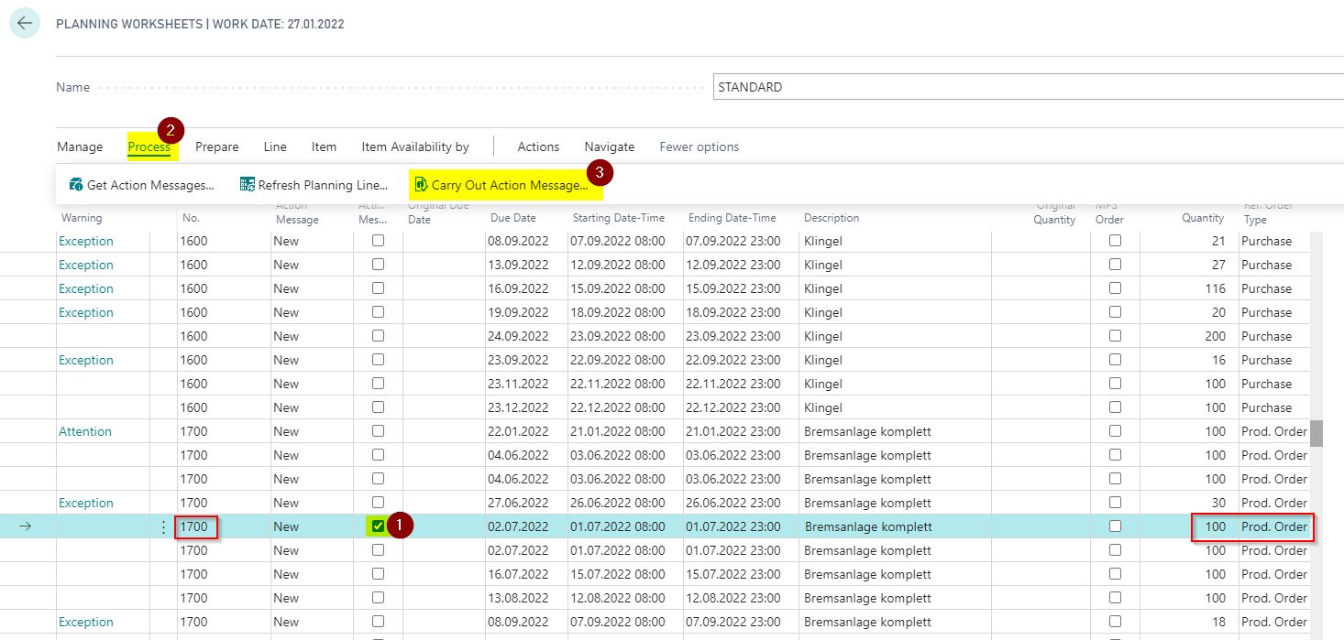Expand the Navigate menu

pyautogui.click(x=610, y=146)
